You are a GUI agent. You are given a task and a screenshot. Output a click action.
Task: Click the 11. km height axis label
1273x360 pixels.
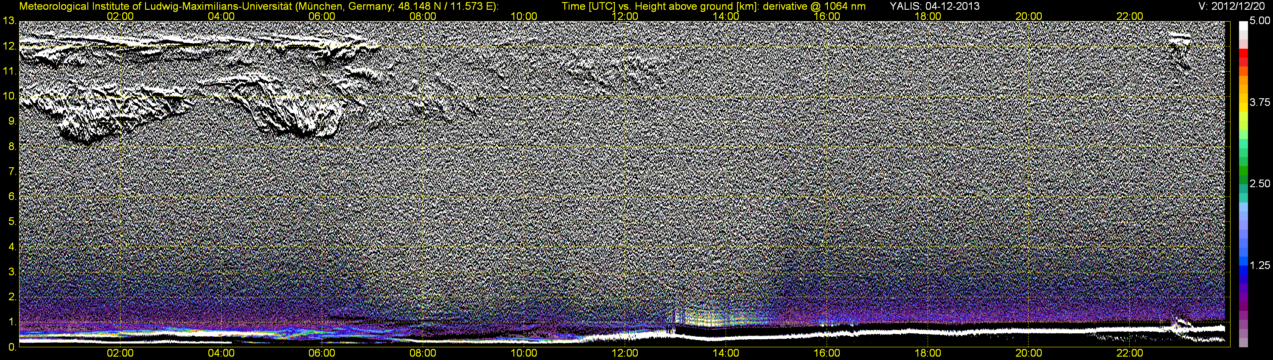pyautogui.click(x=9, y=72)
